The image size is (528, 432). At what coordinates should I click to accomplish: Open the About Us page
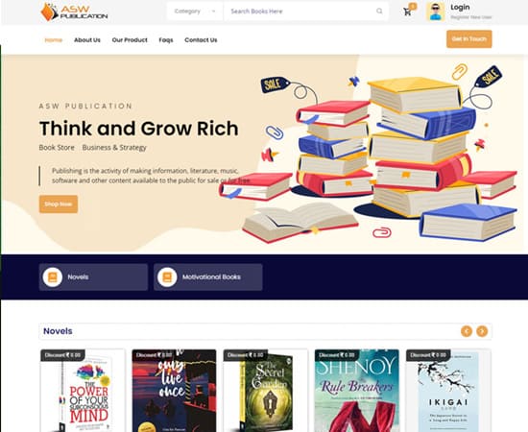click(87, 40)
